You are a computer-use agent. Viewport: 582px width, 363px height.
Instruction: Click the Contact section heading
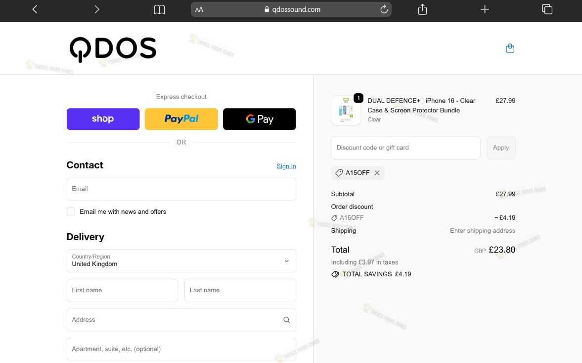click(x=85, y=165)
